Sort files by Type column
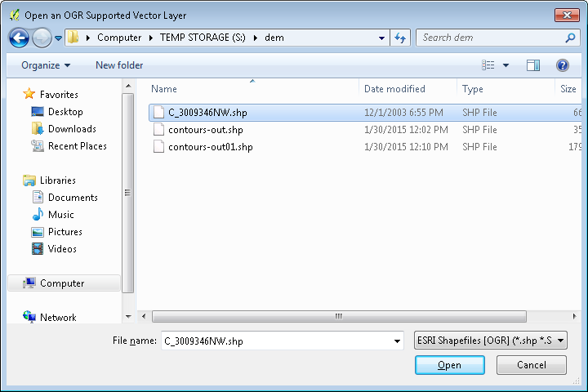The image size is (588, 392). point(473,89)
